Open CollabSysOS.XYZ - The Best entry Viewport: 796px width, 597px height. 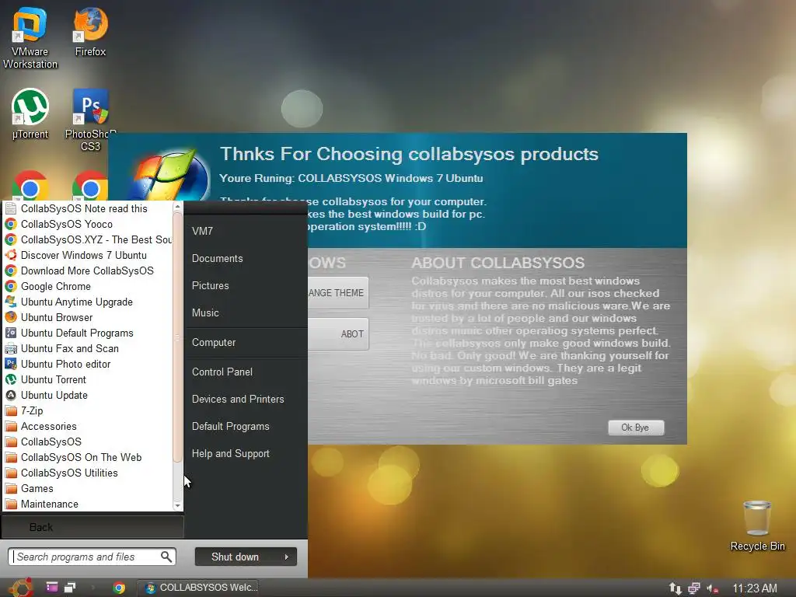click(89, 239)
